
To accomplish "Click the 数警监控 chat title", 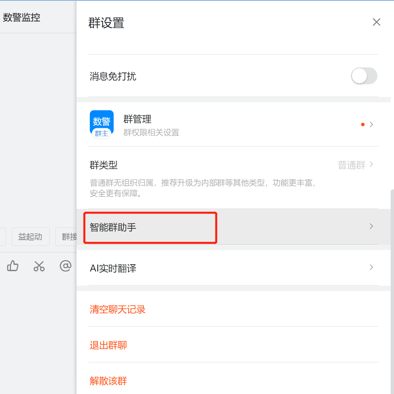I will (x=22, y=17).
